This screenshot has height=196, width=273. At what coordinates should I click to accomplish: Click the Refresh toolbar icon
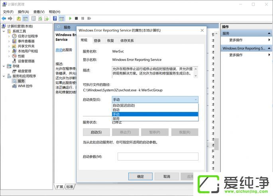[40, 18]
